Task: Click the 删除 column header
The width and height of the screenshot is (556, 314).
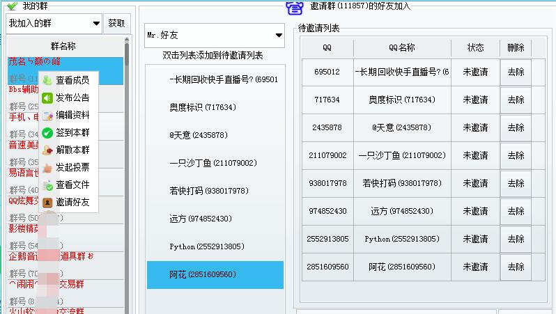Action: pos(516,48)
